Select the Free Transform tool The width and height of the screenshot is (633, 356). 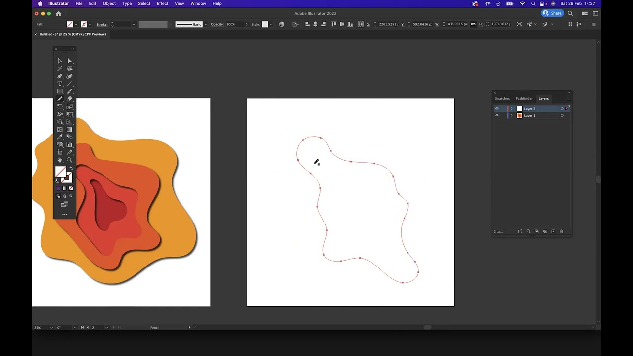coord(69,114)
